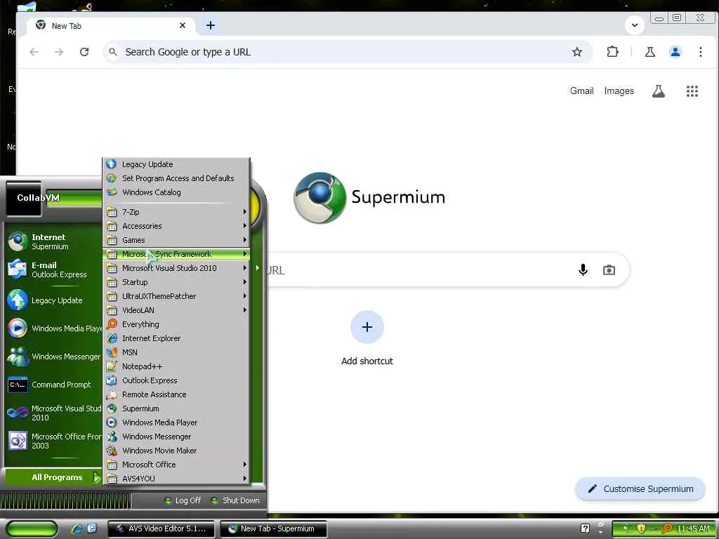Expand Microsoft Sync Framework submenu

(176, 254)
